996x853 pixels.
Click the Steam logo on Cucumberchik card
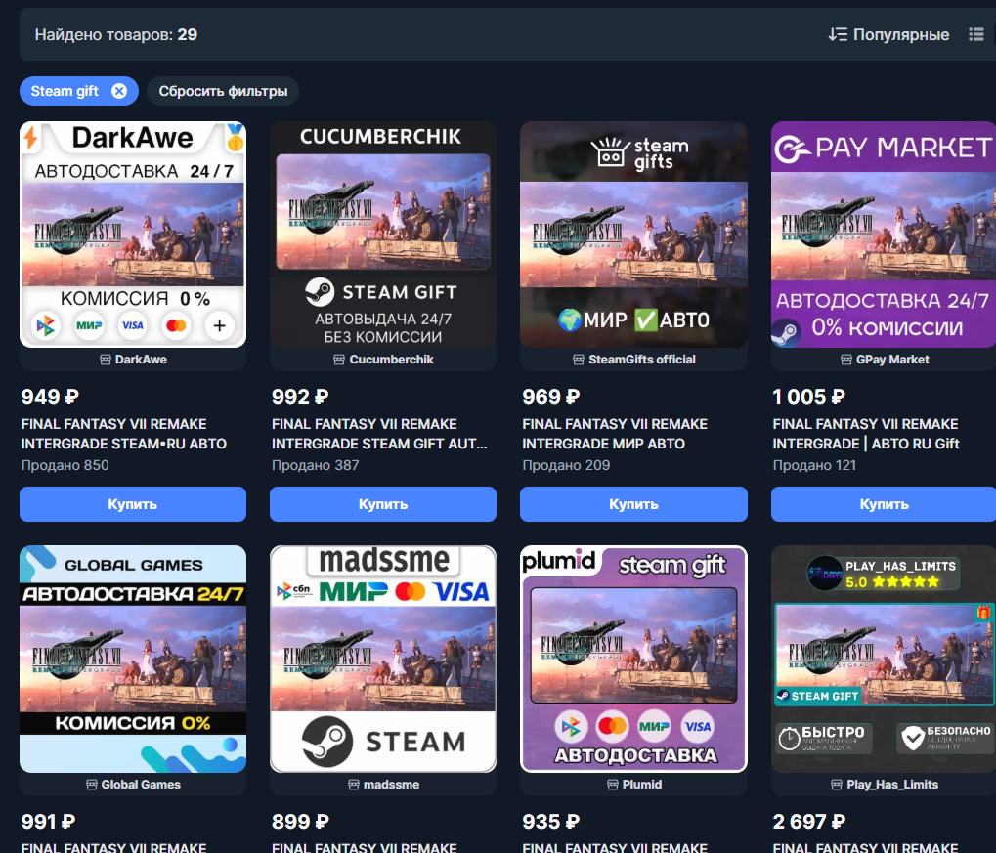pos(320,292)
